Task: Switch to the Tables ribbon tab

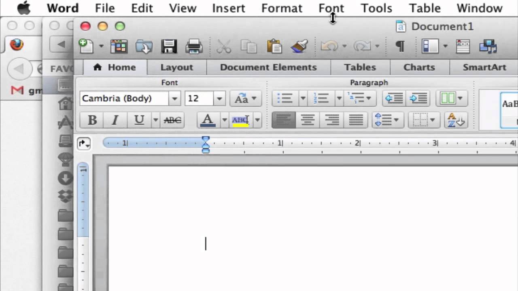Action: coord(360,67)
